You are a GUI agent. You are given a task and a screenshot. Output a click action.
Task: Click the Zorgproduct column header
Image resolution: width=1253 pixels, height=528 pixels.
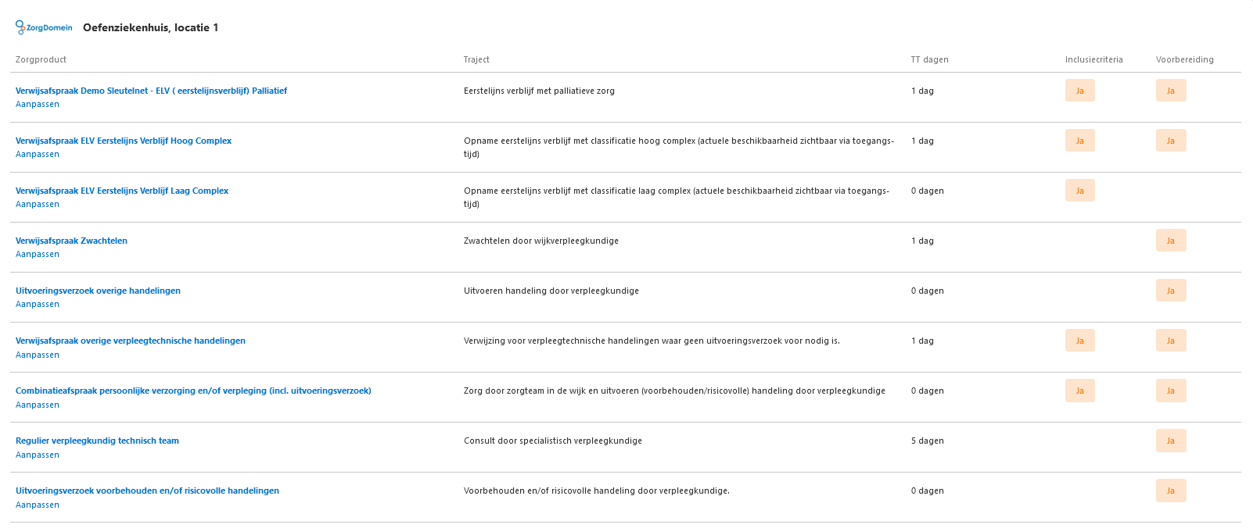41,59
